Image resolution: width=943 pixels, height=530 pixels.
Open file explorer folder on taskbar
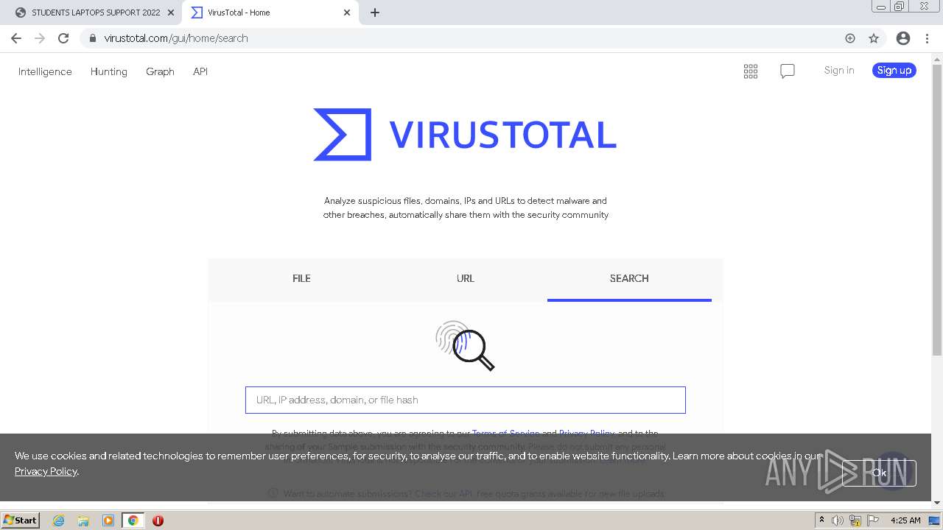coord(83,520)
